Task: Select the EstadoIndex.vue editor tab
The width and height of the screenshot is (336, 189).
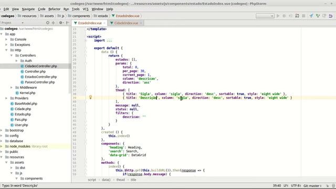Action: pos(90,23)
